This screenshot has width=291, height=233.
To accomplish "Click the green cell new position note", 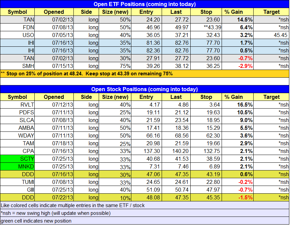I will coord(144,221).
